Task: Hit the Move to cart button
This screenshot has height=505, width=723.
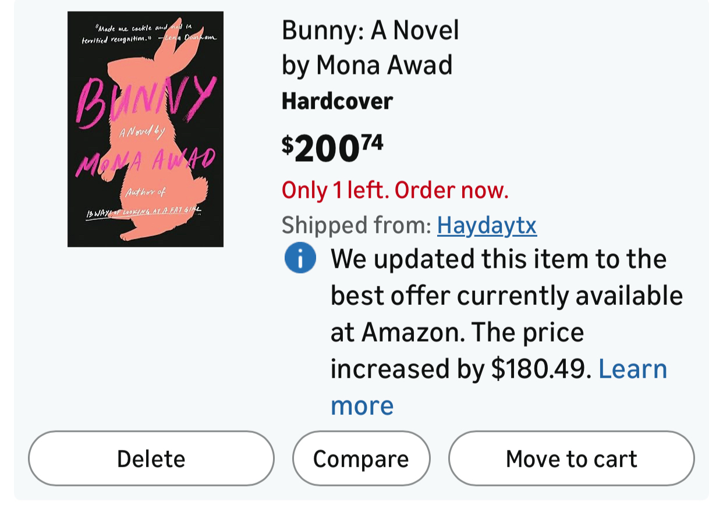Action: click(x=571, y=458)
